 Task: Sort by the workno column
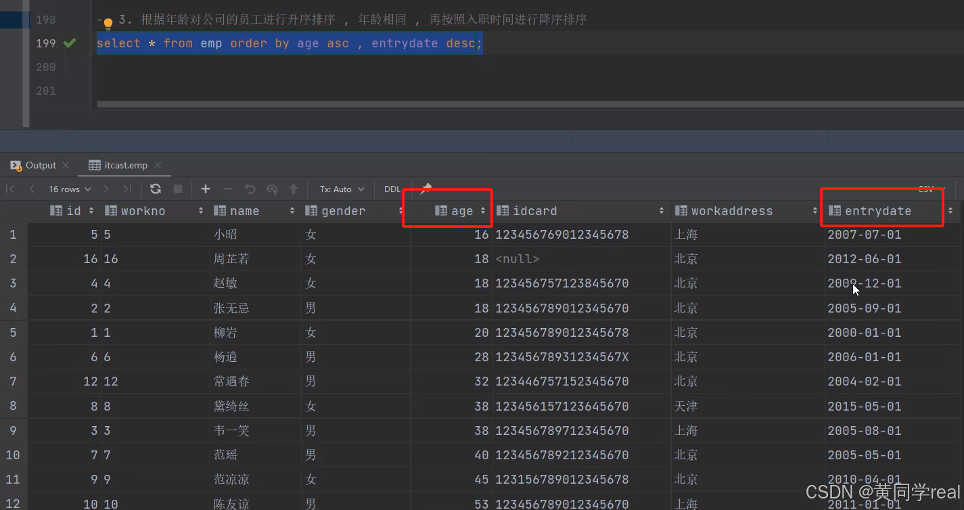click(201, 211)
